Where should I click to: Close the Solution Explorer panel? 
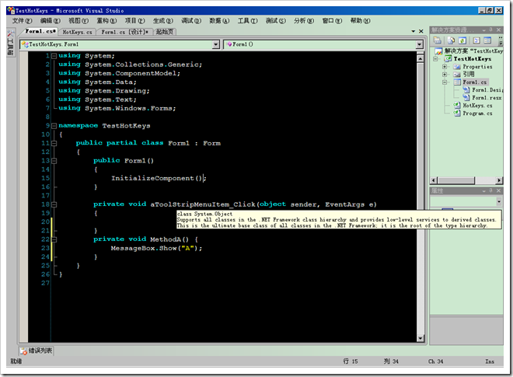(498, 30)
